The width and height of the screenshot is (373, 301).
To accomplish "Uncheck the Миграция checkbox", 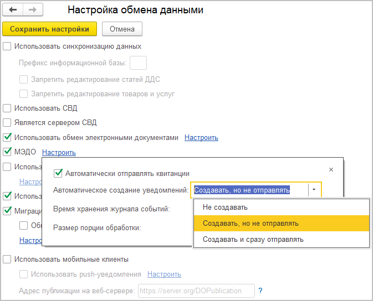I will tap(7, 211).
